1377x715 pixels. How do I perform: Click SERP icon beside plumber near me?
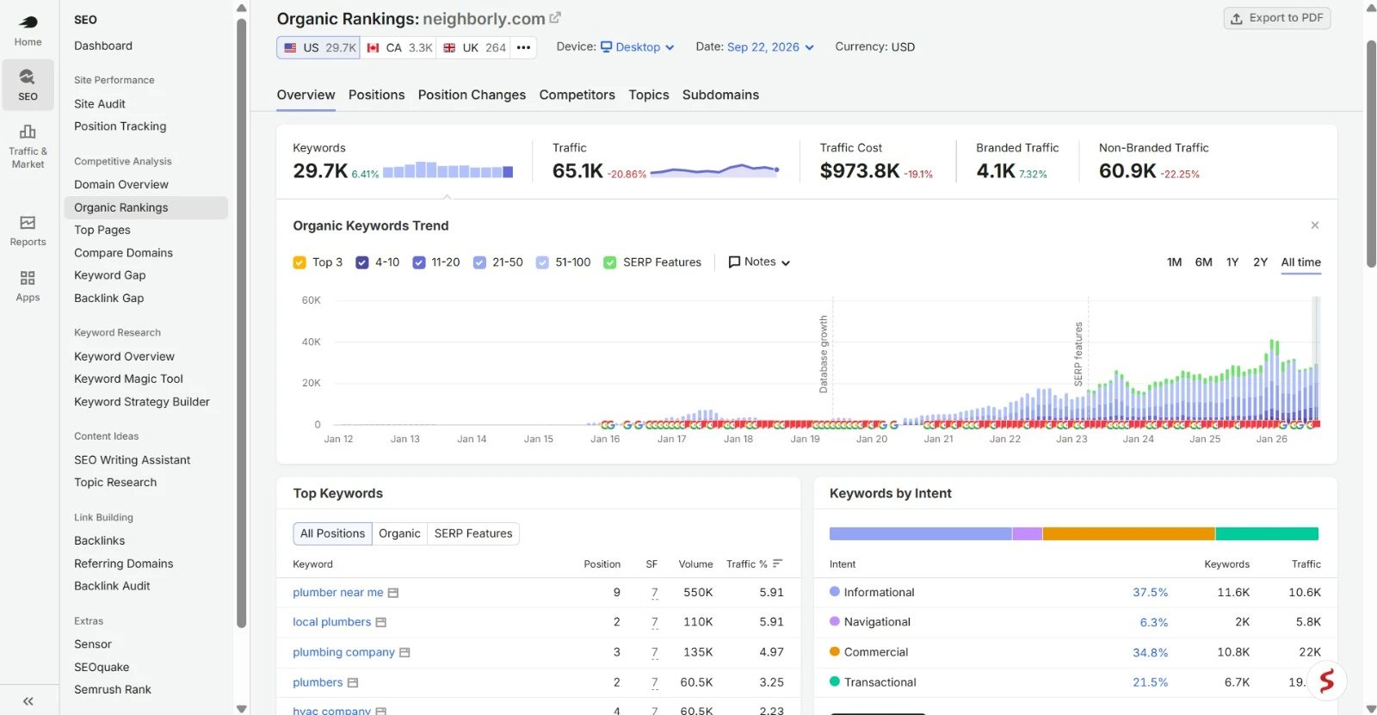coord(393,593)
